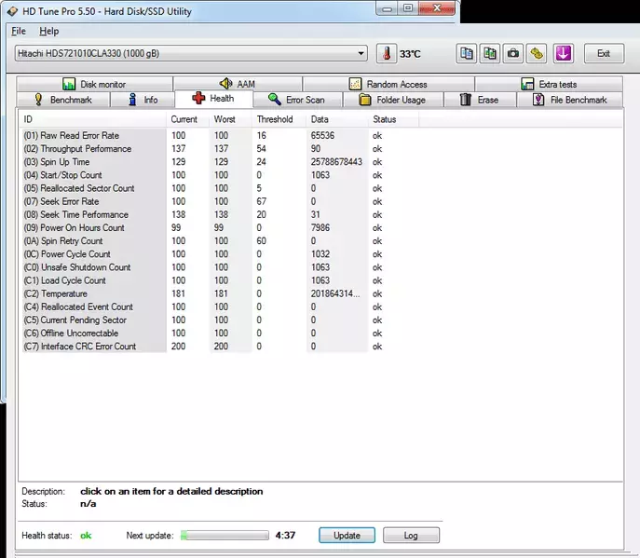Select the Health tab
This screenshot has height=558, width=640.
[x=214, y=99]
